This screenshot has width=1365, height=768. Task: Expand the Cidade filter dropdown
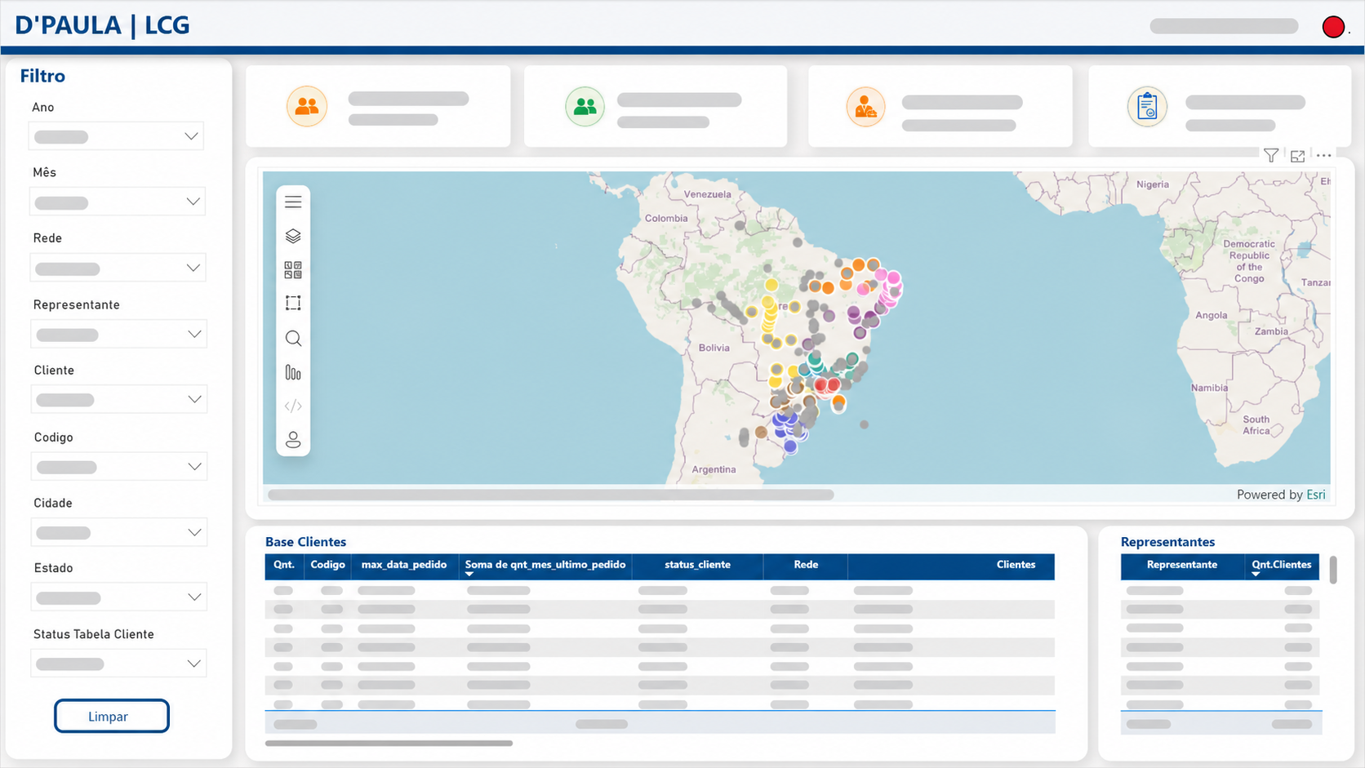click(x=119, y=532)
